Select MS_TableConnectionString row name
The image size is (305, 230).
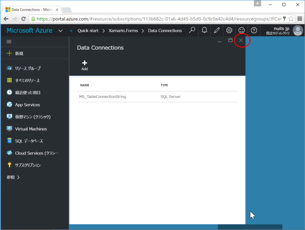click(103, 97)
